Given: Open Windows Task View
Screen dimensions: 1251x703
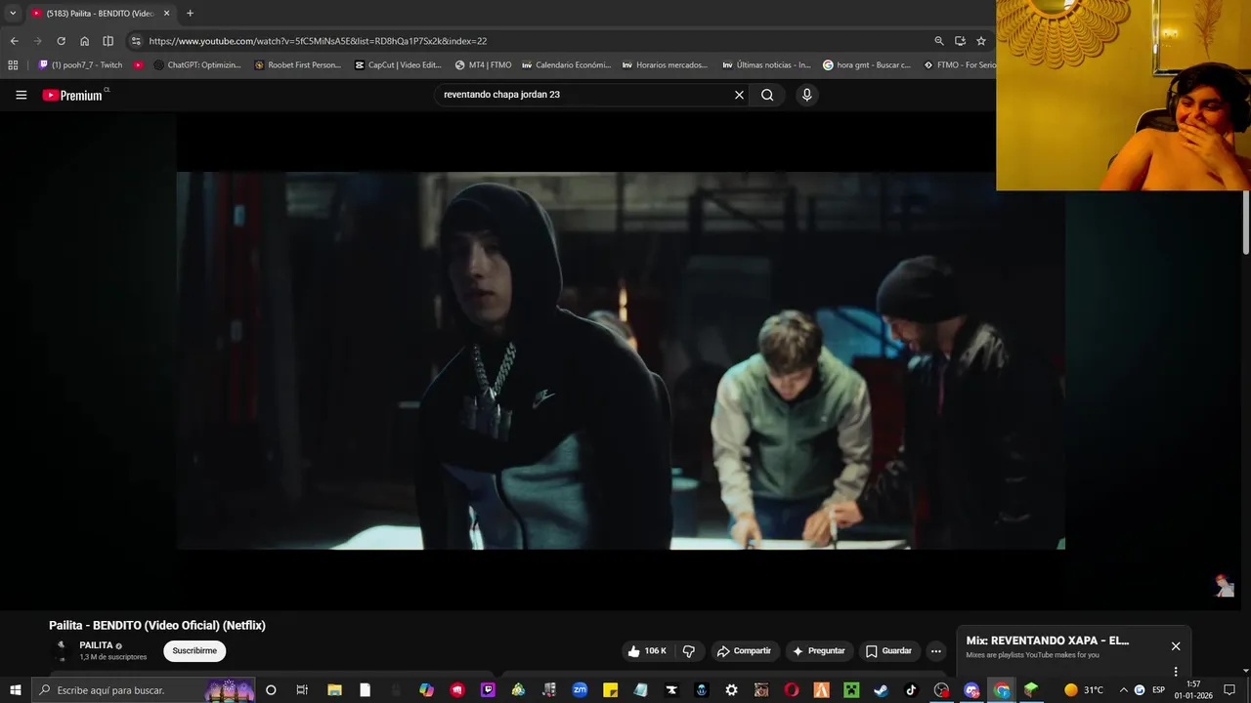Looking at the screenshot, I should [302, 690].
